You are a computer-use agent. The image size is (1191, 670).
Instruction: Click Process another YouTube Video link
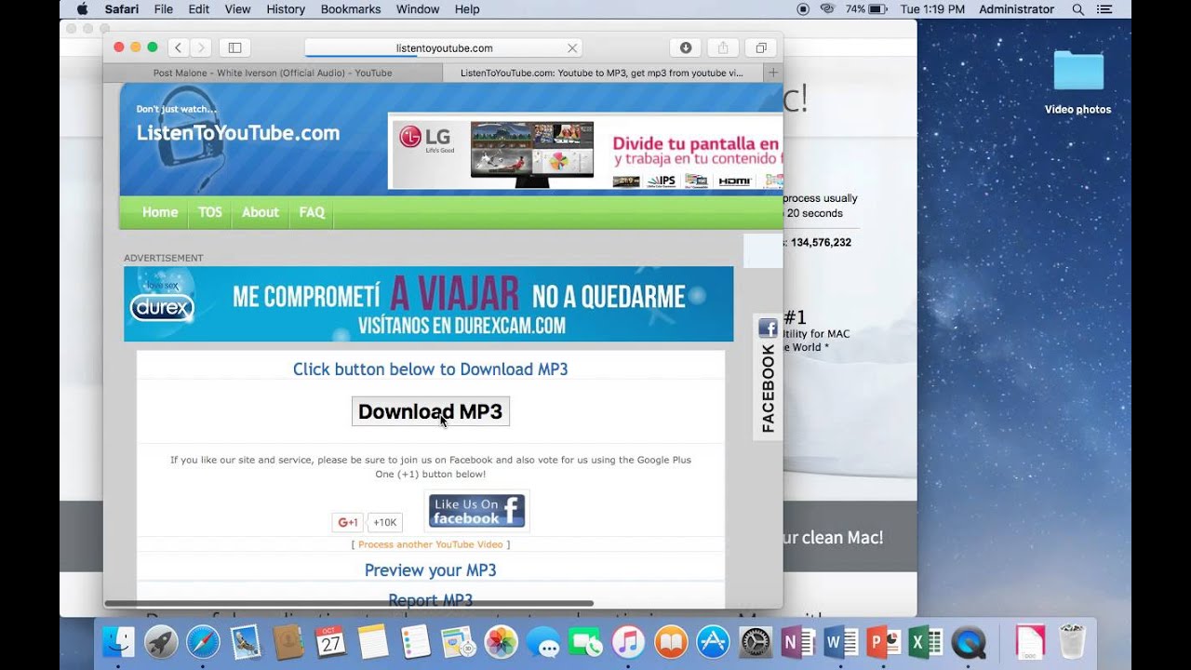coord(430,544)
